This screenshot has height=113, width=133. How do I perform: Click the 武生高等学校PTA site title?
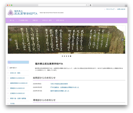26,14
